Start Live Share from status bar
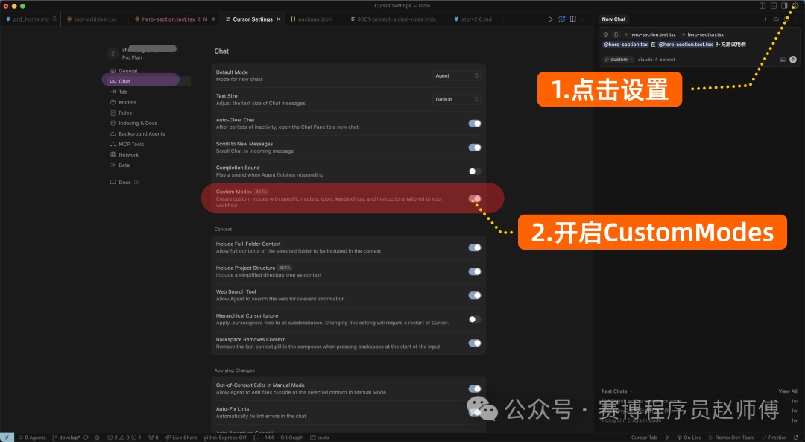 pos(180,438)
